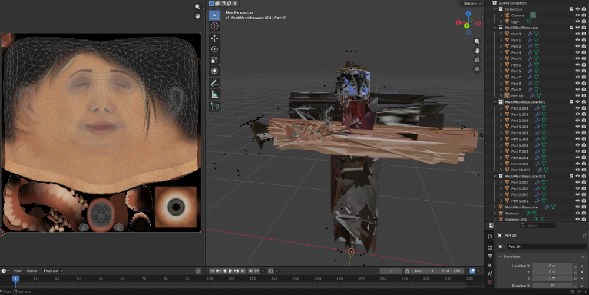Click the Location X value field
This screenshot has width=589, height=295.
click(552, 266)
